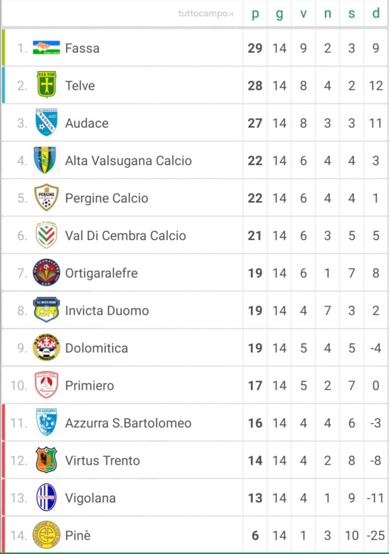389x554 pixels.
Task: Click the d goal difference header
Action: pos(376,13)
